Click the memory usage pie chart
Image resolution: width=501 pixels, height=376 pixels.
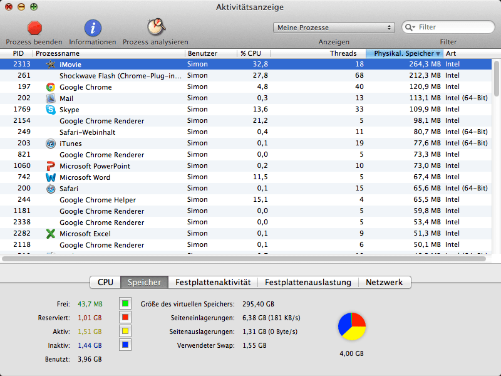coord(352,326)
